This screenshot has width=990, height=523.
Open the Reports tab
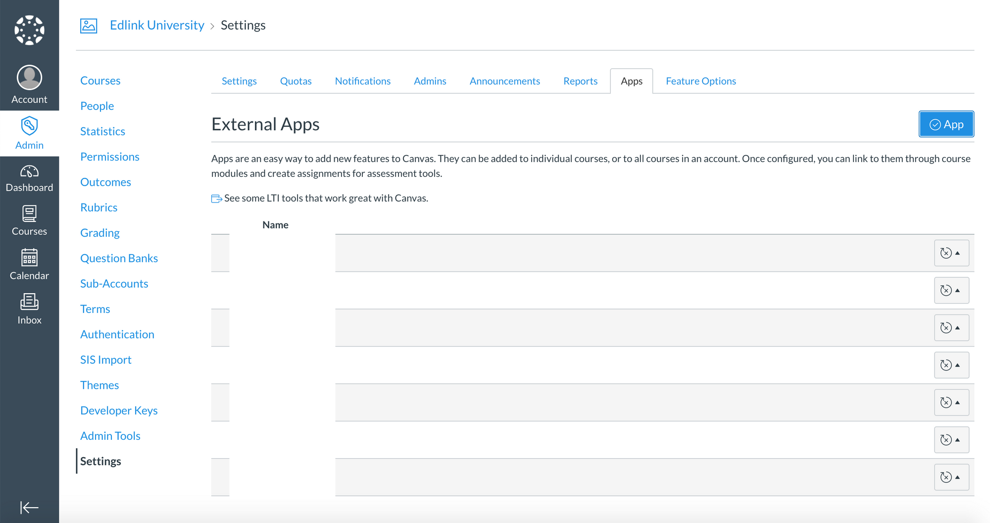tap(580, 81)
